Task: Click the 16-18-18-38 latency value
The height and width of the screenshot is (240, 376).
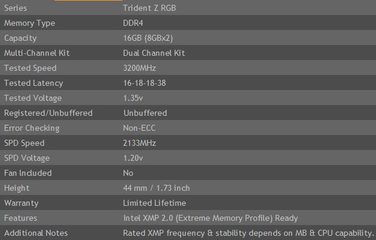Action: tap(144, 83)
